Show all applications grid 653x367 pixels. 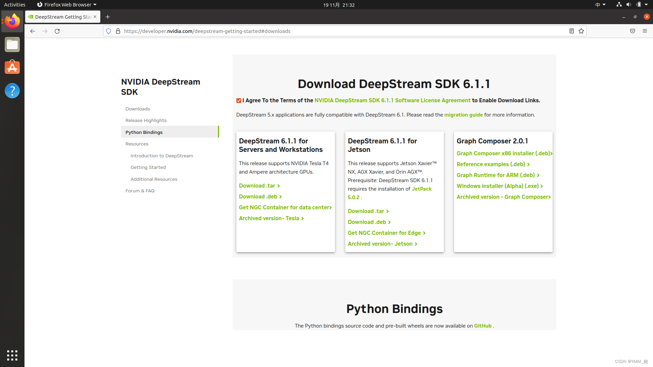pyautogui.click(x=12, y=355)
